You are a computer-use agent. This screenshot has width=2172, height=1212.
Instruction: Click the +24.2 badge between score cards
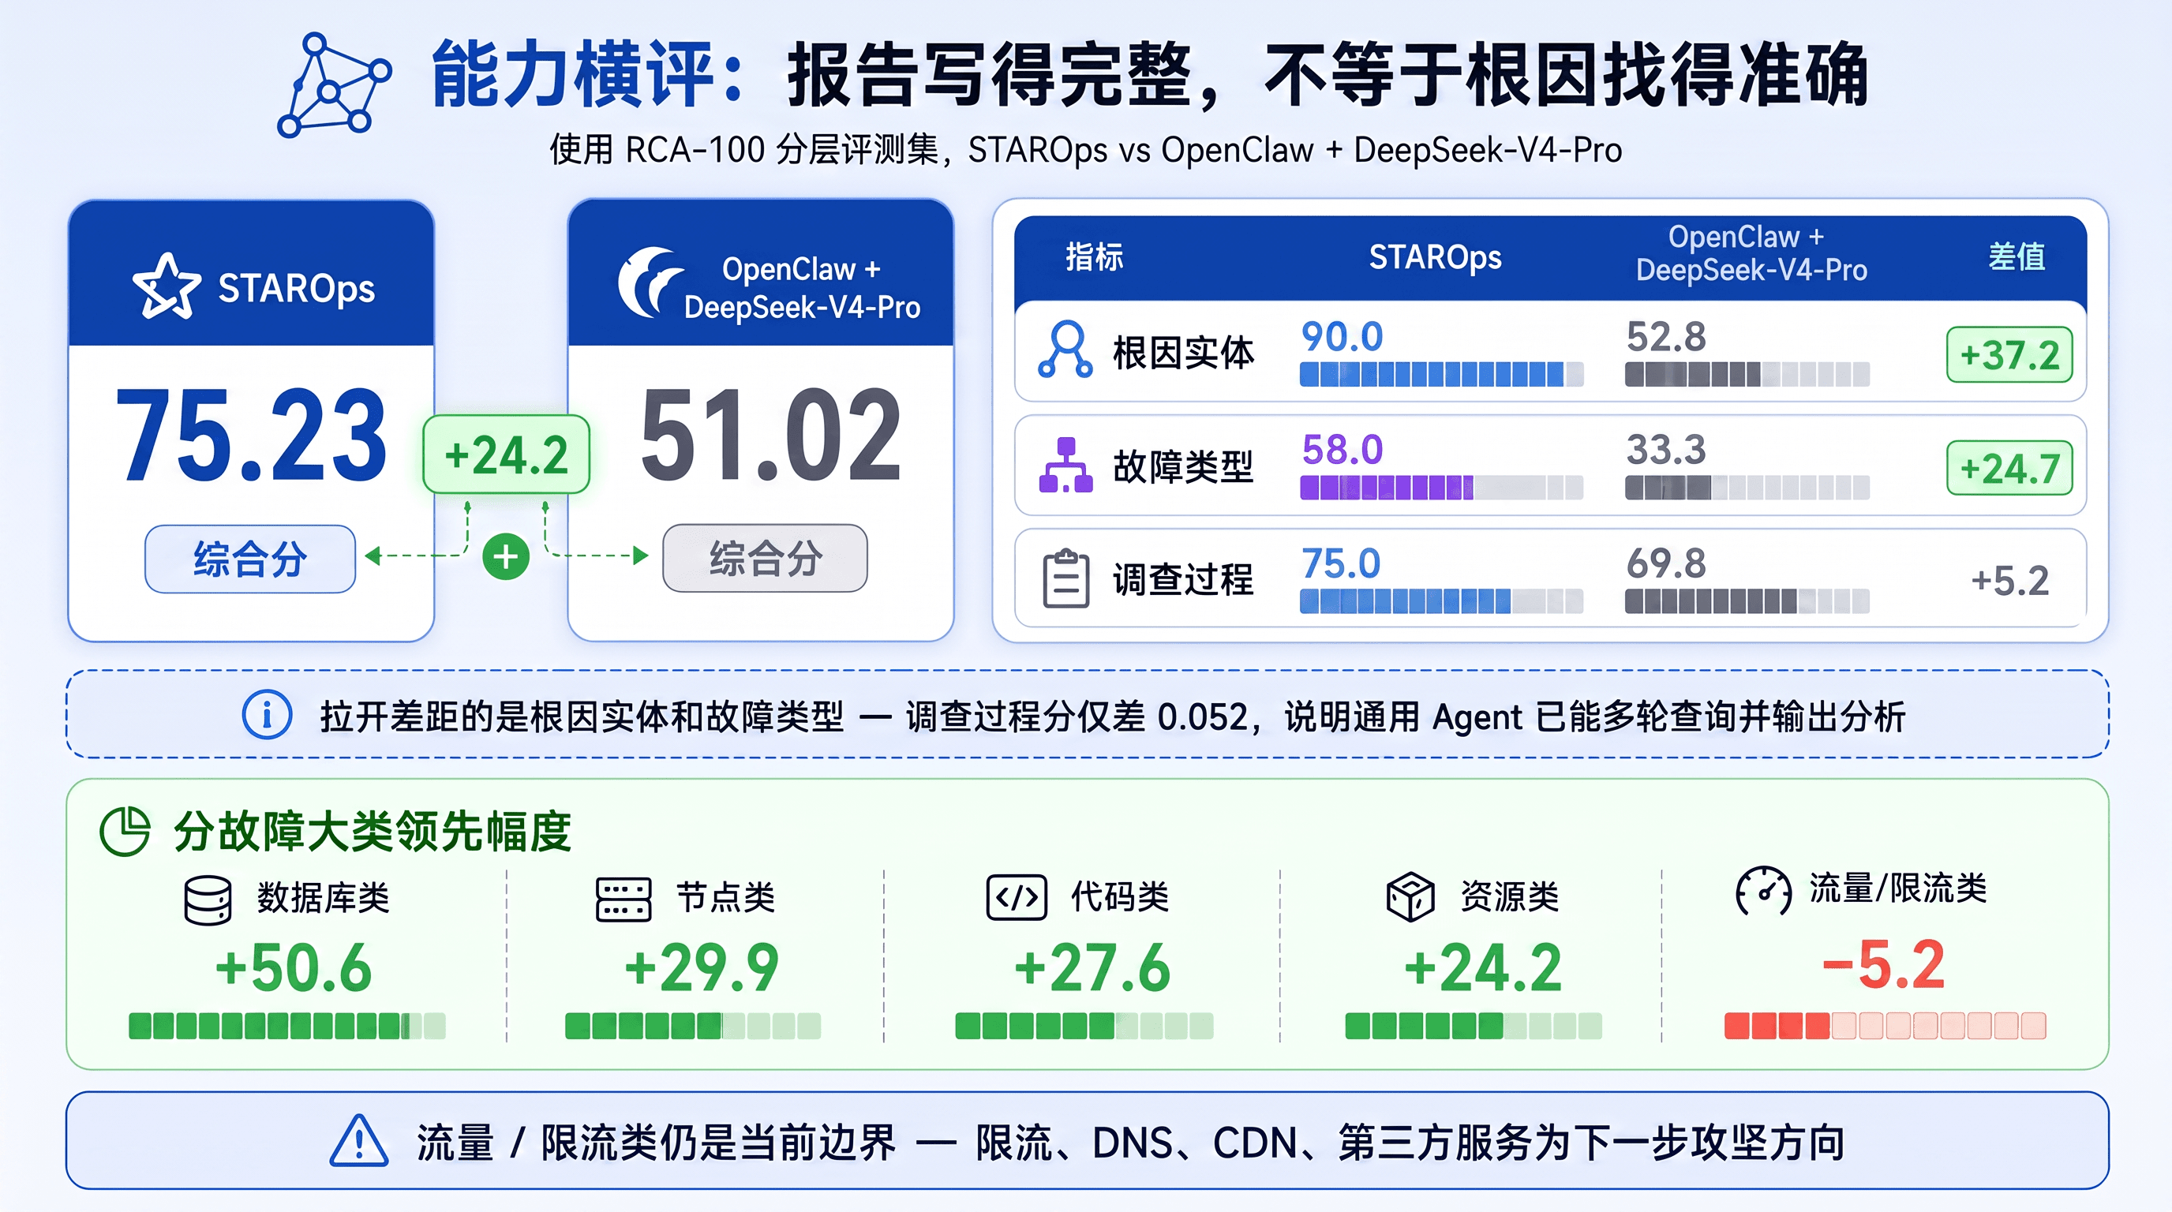pos(506,454)
